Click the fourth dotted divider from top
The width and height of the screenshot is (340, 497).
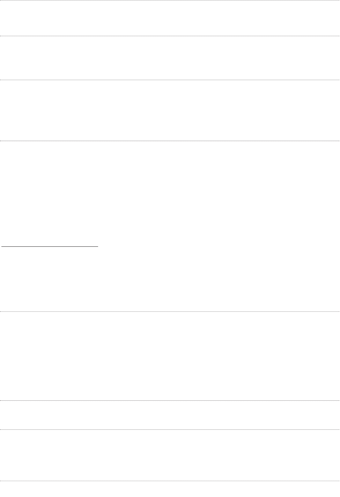tap(170, 141)
